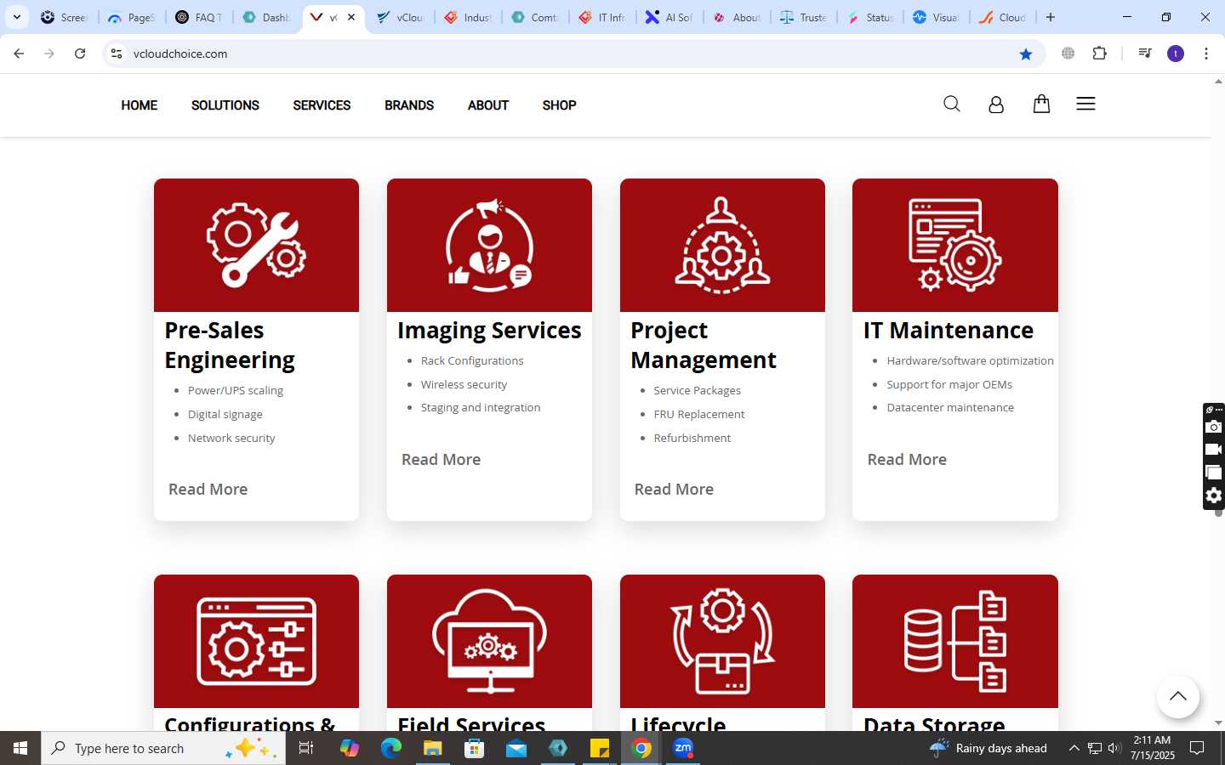
Task: Close the active vcloudchoice tab
Action: (351, 17)
